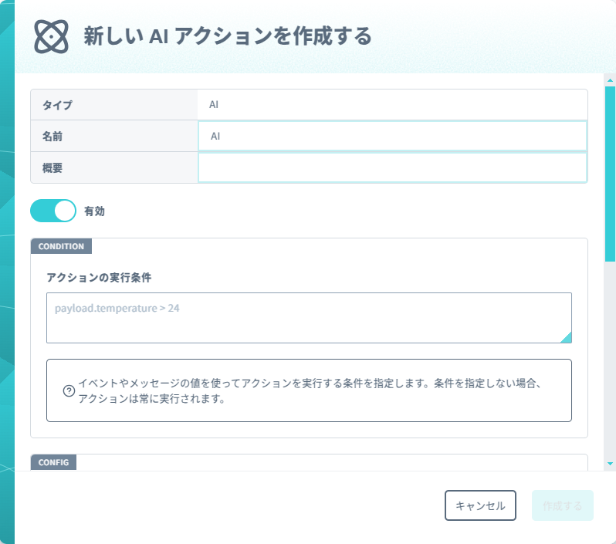This screenshot has height=544, width=616.
Task: Click the dialog title heading
Action: coord(228,36)
